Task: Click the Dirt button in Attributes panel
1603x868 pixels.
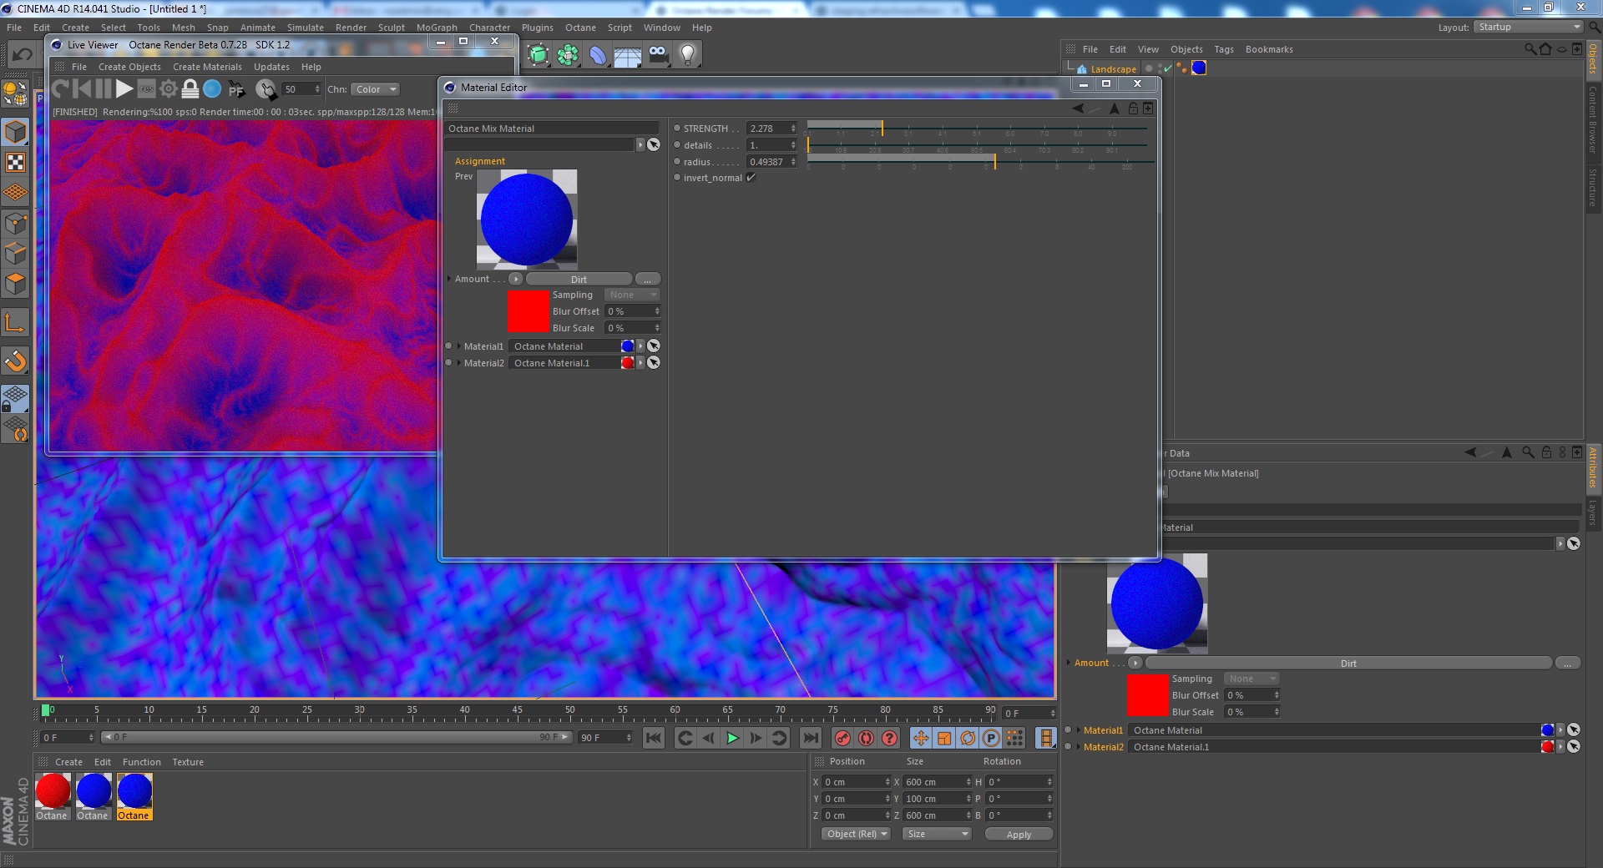Action: 1348,663
